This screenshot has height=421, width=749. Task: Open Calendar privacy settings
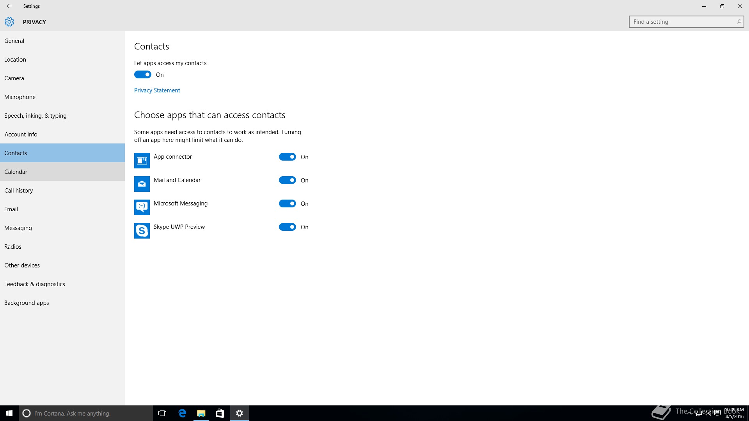tap(62, 172)
